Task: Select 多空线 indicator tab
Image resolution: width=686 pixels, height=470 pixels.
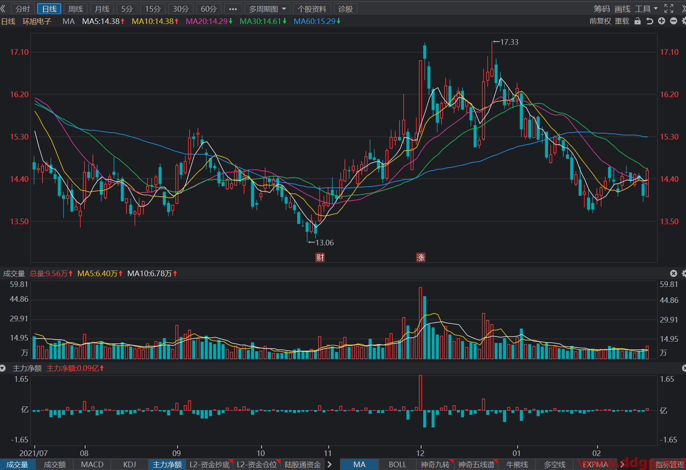Action: pos(554,464)
